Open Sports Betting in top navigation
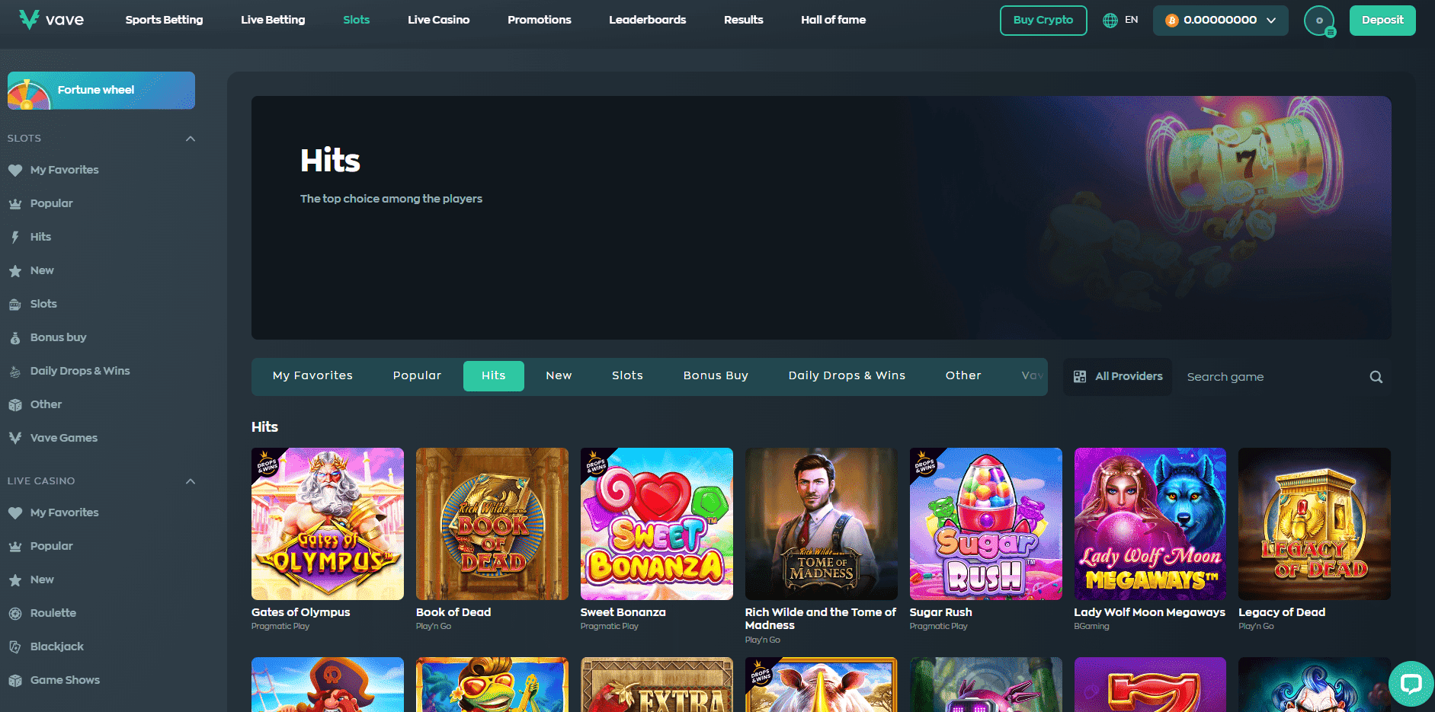This screenshot has width=1435, height=712. 164,20
